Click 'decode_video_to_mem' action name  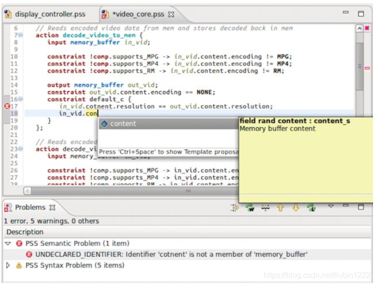[x=99, y=35]
